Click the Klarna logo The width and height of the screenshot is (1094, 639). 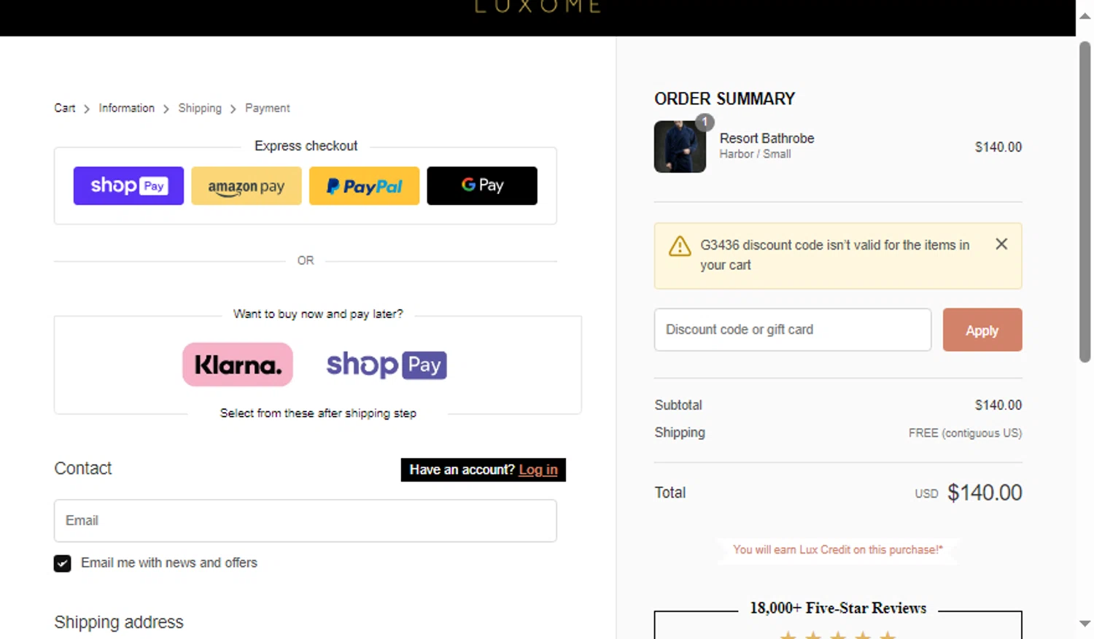(238, 365)
